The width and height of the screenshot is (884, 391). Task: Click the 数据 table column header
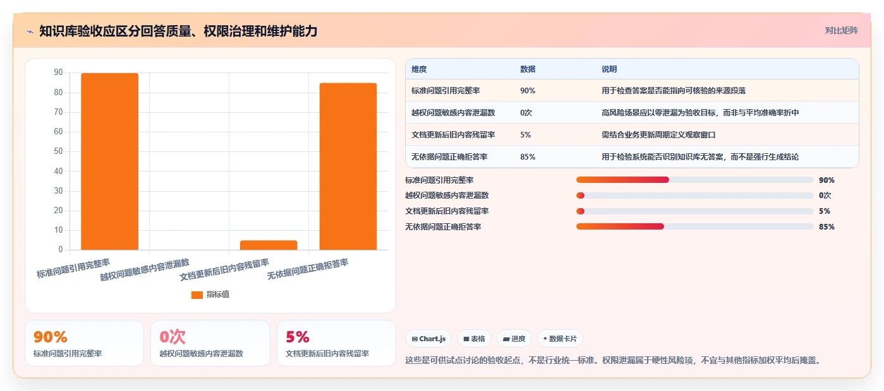tap(528, 69)
